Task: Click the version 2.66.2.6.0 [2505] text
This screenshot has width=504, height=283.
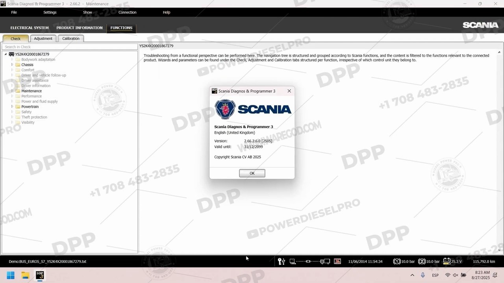Action: coord(258,141)
